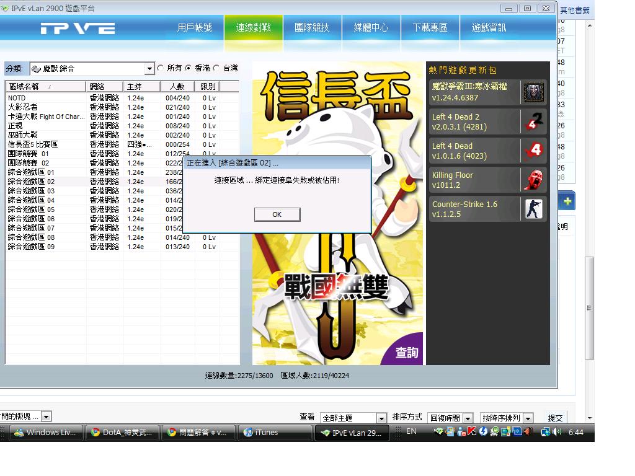This screenshot has width=635, height=476.
Task: Select the 所有 radio button
Action: point(161,68)
